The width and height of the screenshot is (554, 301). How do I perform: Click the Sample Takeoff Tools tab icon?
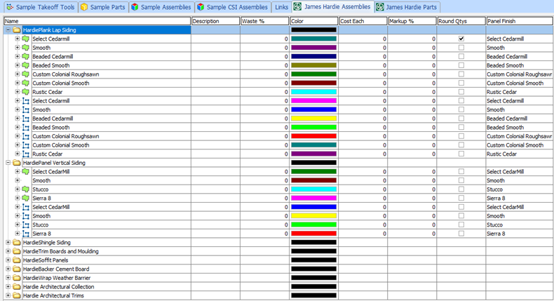click(10, 7)
